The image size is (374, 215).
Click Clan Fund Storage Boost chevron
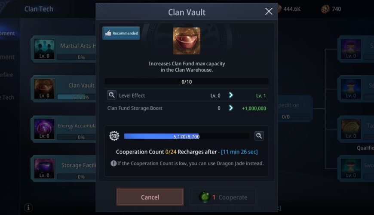point(231,108)
